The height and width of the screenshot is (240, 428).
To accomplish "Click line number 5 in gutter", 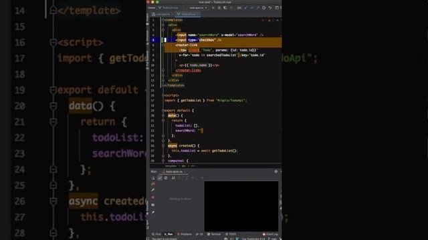I will (x=153, y=40).
